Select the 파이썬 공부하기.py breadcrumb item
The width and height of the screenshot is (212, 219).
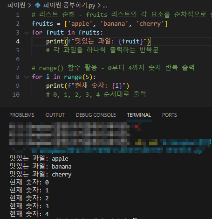point(69,5)
